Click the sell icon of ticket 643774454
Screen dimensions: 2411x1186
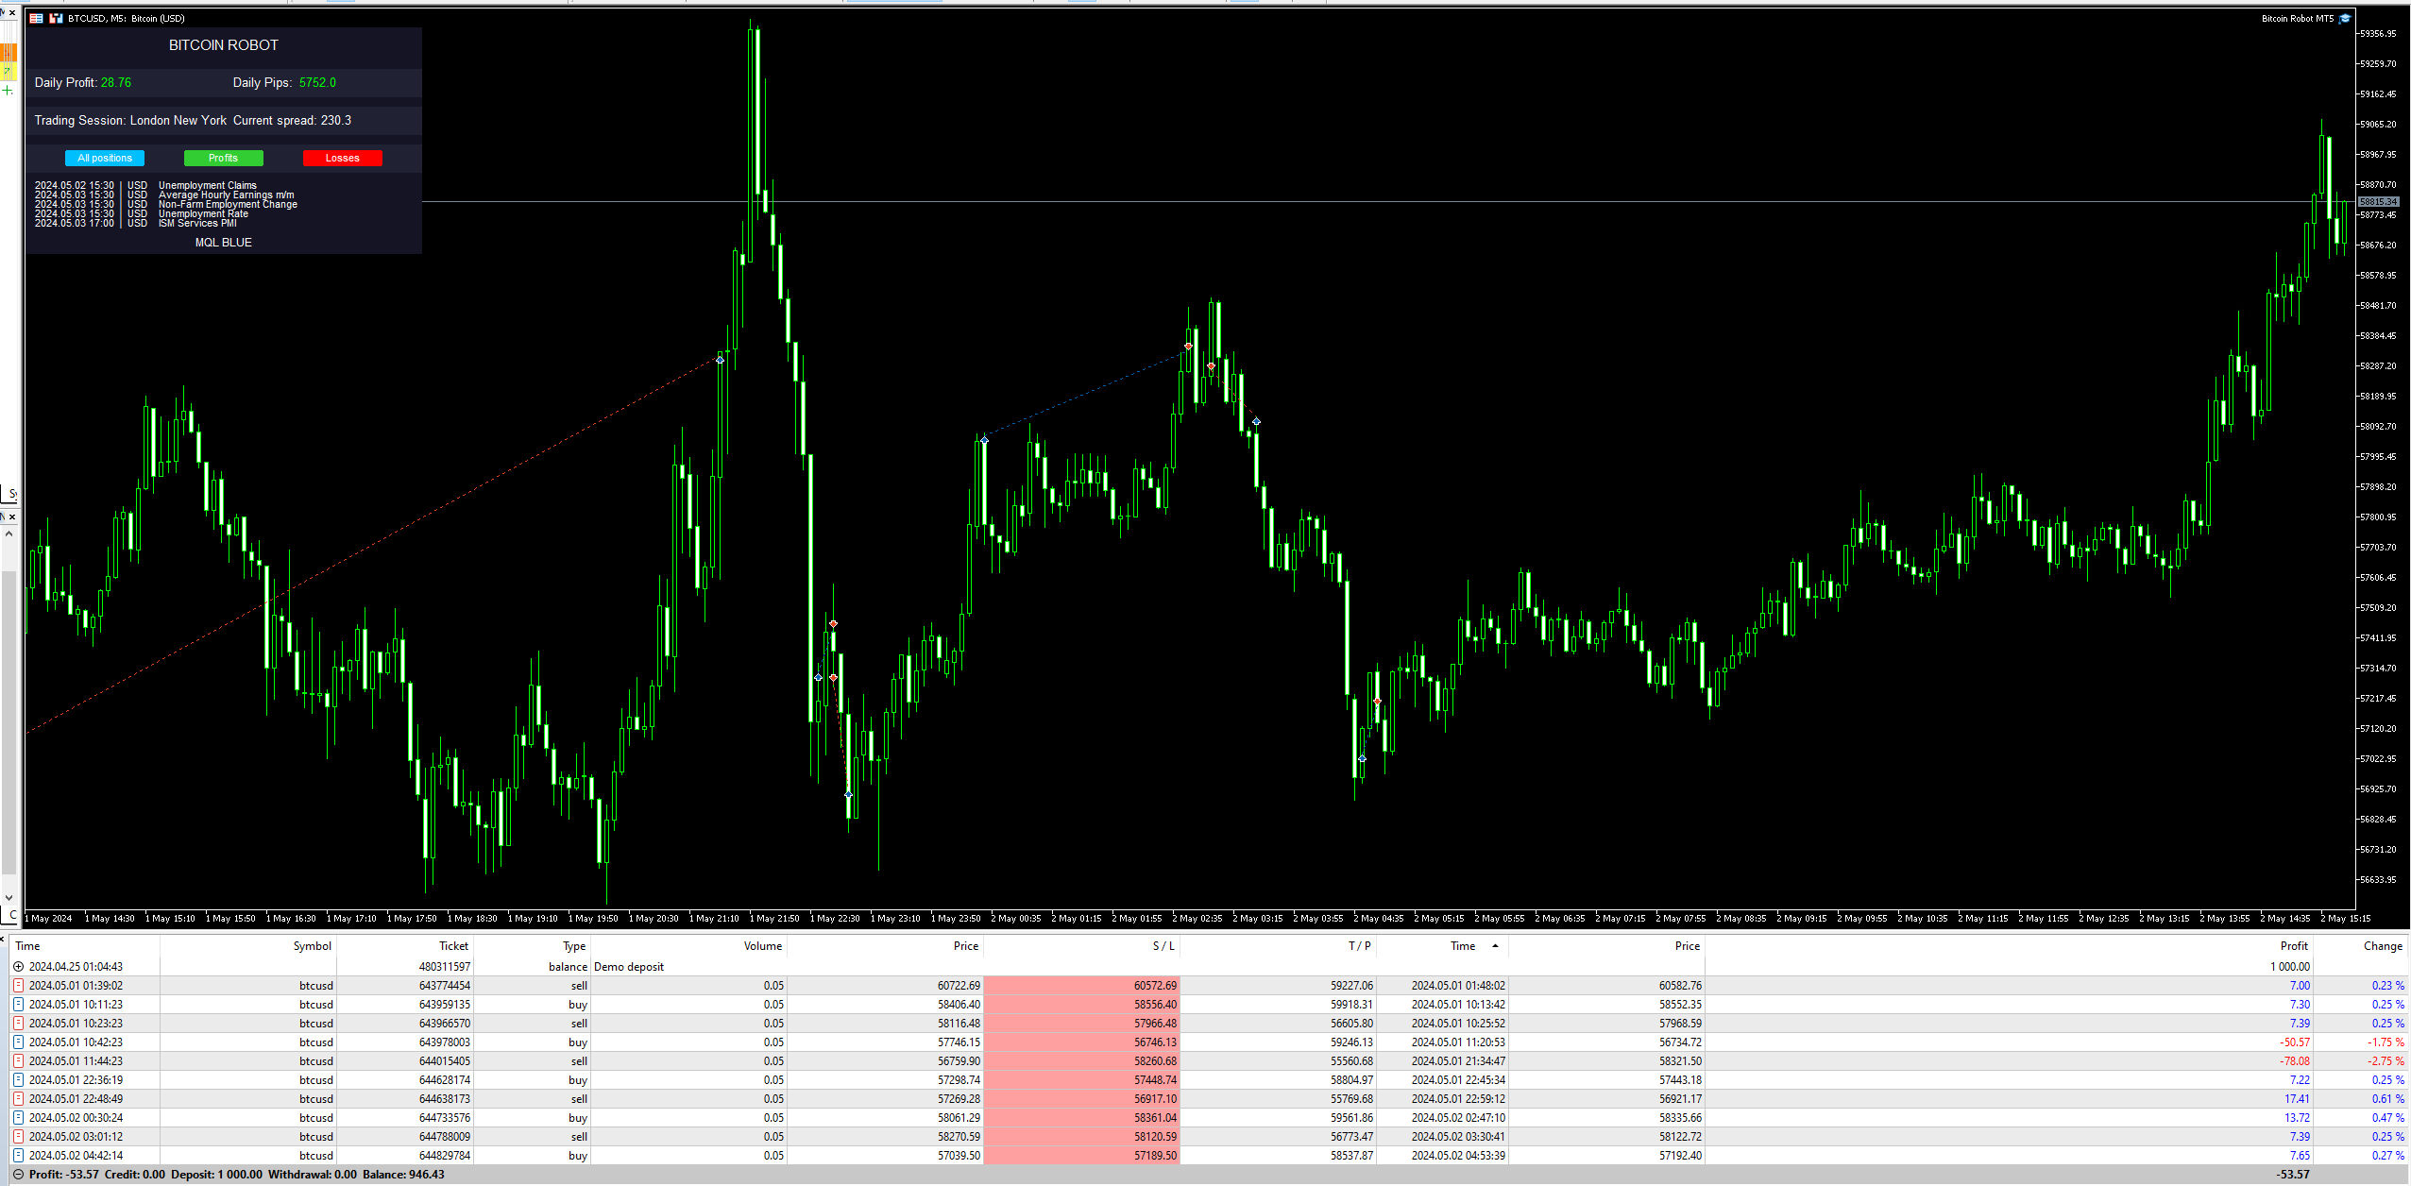click(18, 985)
